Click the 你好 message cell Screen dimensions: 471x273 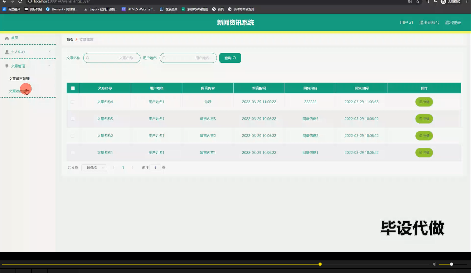coord(208,102)
